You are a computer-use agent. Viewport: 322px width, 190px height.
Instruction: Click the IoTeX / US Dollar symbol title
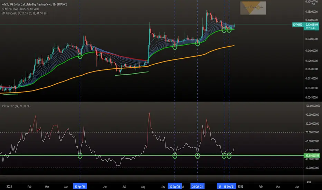34,4
